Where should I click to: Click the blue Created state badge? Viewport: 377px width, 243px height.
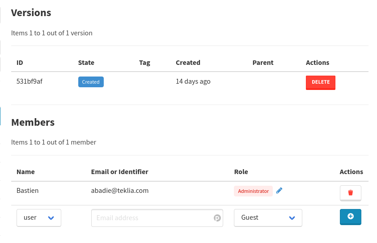coord(91,82)
